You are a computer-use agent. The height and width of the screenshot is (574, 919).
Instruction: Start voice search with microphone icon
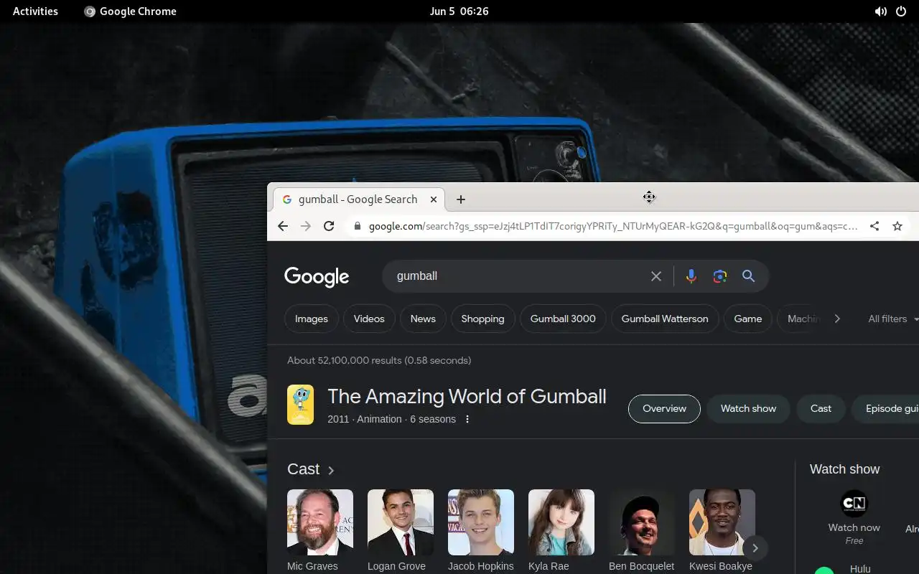coord(691,276)
